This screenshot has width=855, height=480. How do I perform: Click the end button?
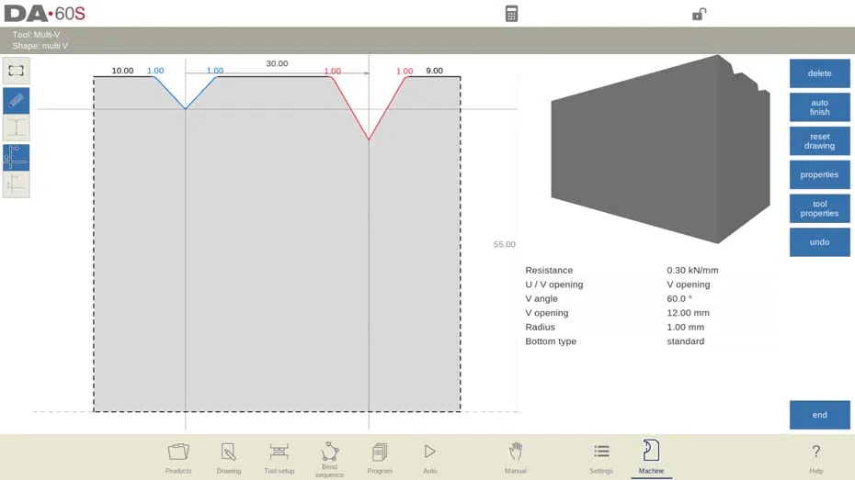(819, 415)
